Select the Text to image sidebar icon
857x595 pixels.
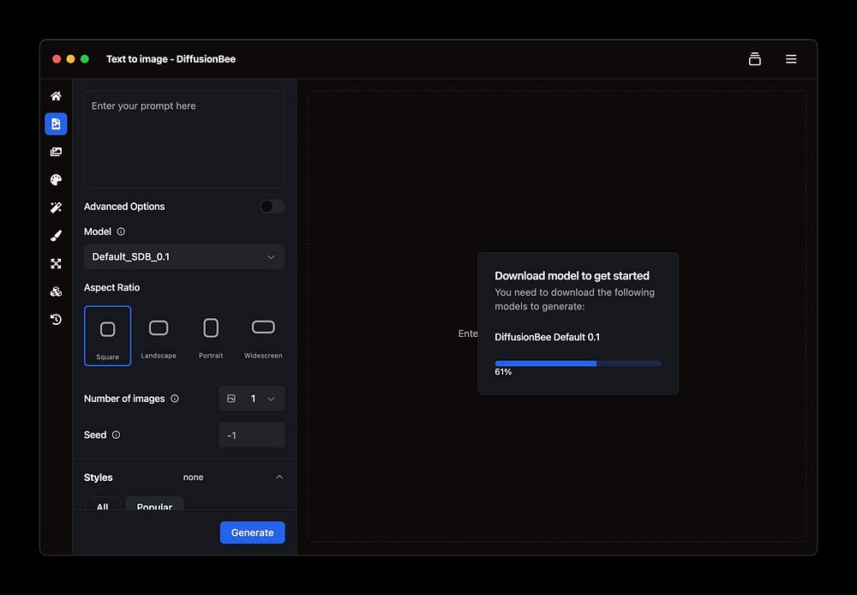56,124
